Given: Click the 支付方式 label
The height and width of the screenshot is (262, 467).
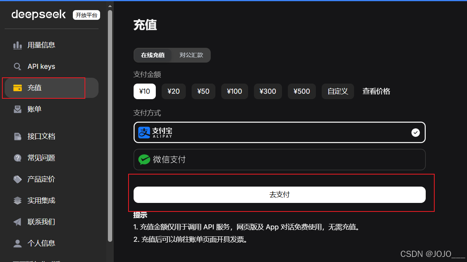Looking at the screenshot, I should tap(147, 113).
